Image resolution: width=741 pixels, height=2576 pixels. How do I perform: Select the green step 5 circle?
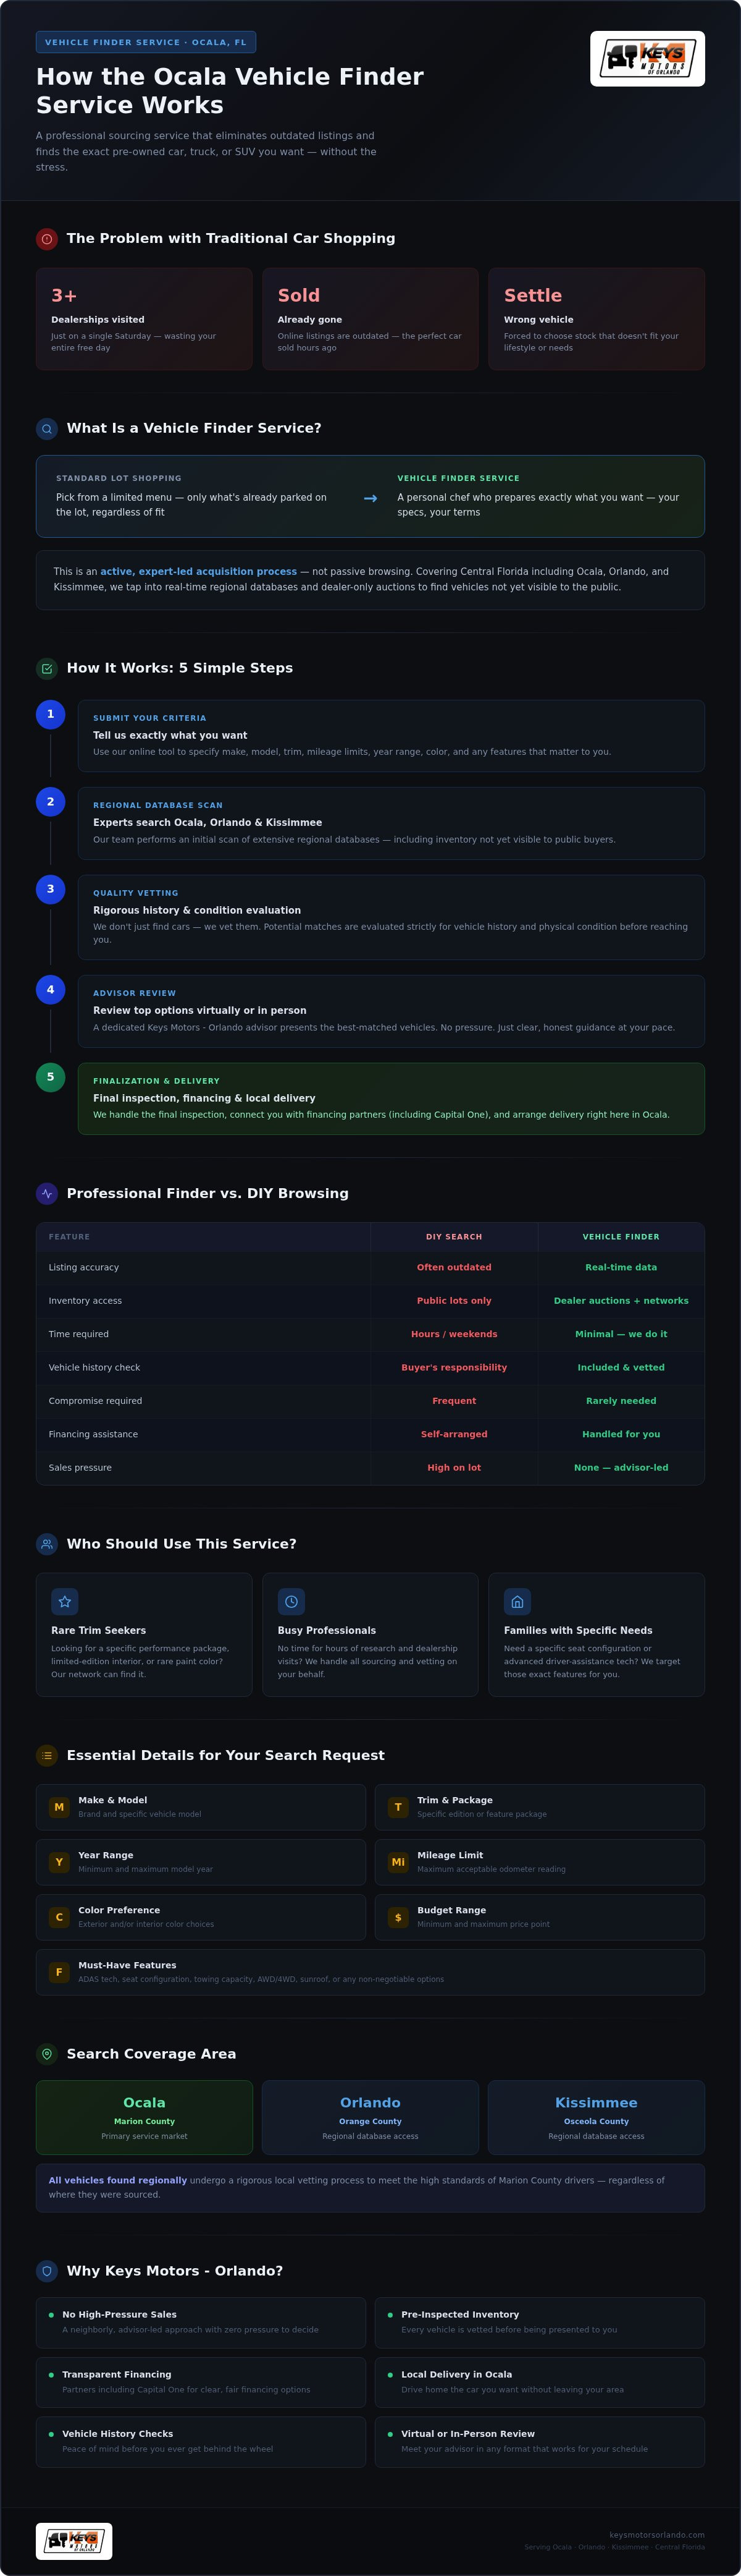pos(51,1077)
